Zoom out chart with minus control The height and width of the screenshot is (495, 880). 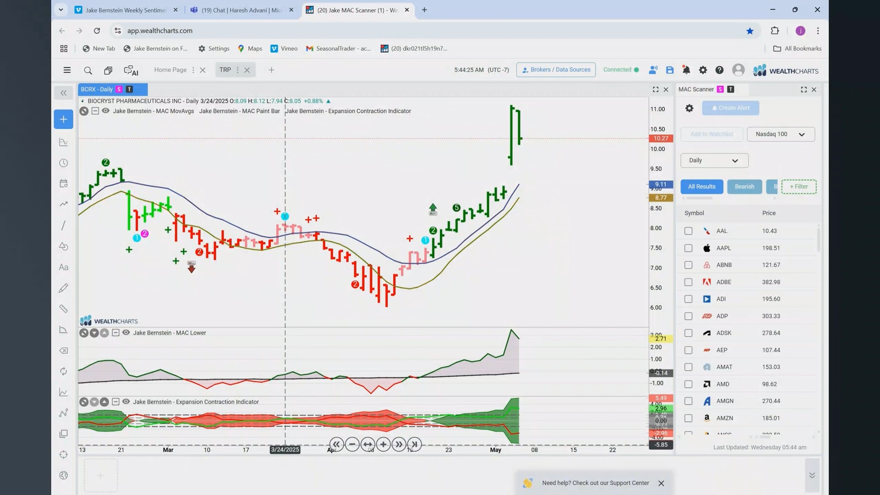pyautogui.click(x=352, y=444)
